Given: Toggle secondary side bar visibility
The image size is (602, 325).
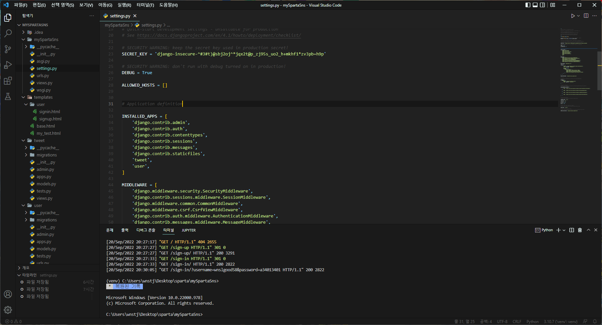Looking at the screenshot, I should click(x=543, y=5).
